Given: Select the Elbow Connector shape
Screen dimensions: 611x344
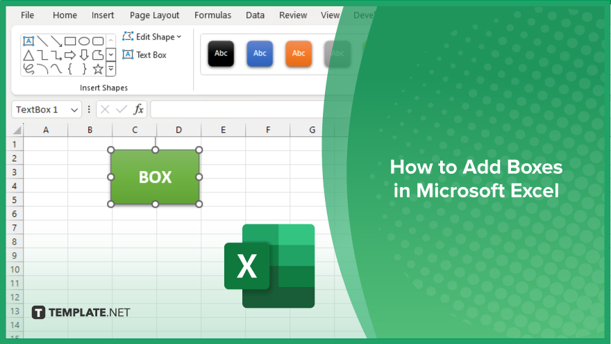Looking at the screenshot, I should (42, 55).
